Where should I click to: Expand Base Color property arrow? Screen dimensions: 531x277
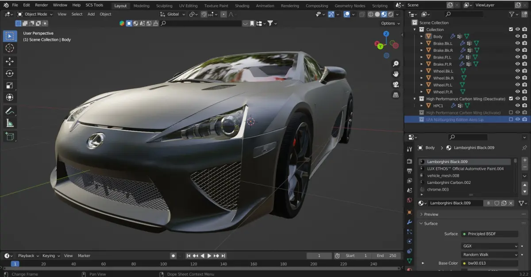coord(423,263)
